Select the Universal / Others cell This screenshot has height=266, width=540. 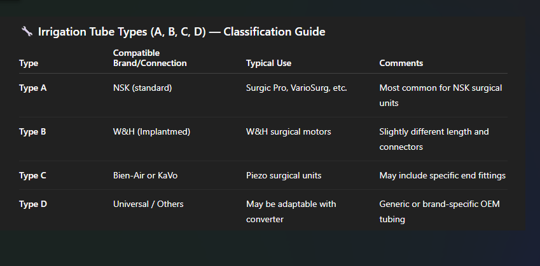click(148, 204)
